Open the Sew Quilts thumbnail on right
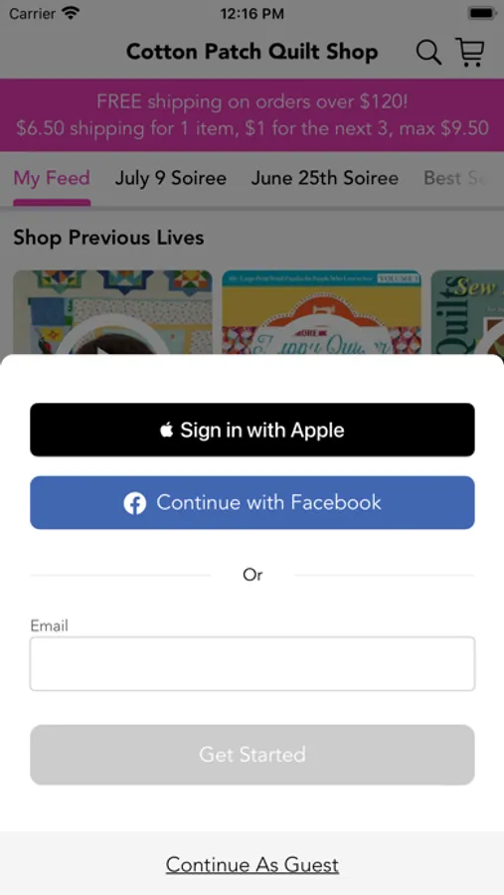 (467, 312)
